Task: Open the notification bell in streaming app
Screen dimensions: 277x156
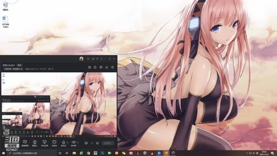Action: [107, 67]
